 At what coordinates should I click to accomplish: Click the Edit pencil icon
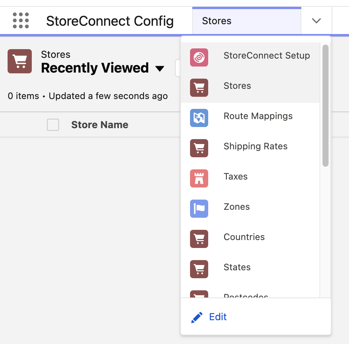click(x=197, y=317)
